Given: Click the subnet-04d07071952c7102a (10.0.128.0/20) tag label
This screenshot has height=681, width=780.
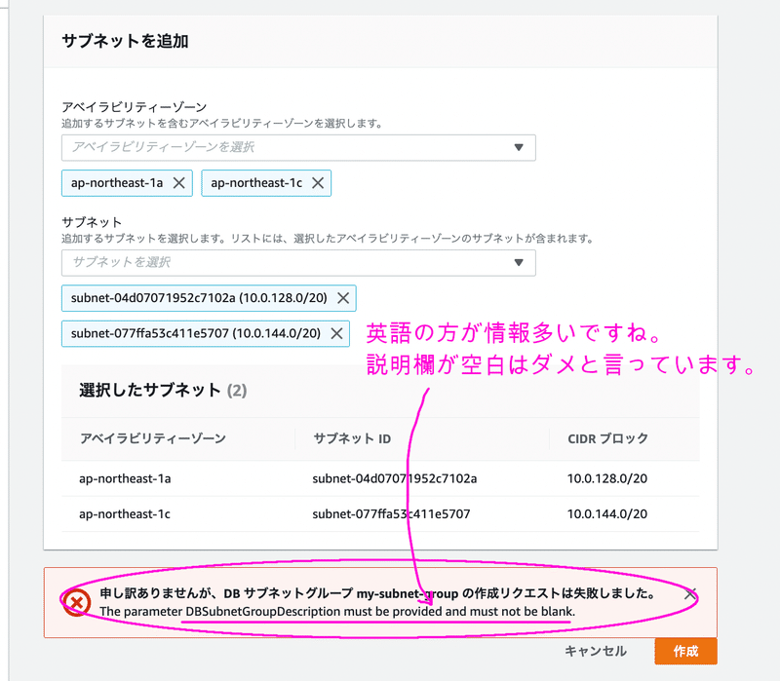Looking at the screenshot, I should click(199, 298).
